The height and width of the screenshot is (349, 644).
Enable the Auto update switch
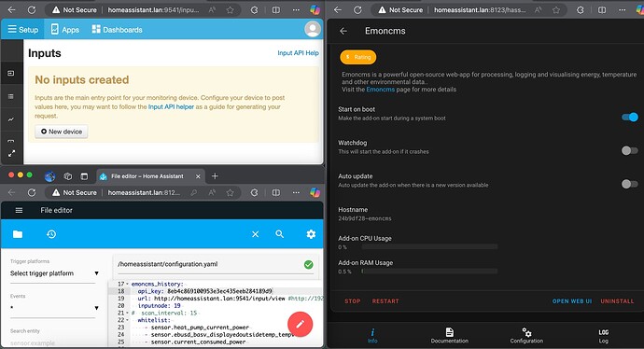tap(630, 184)
